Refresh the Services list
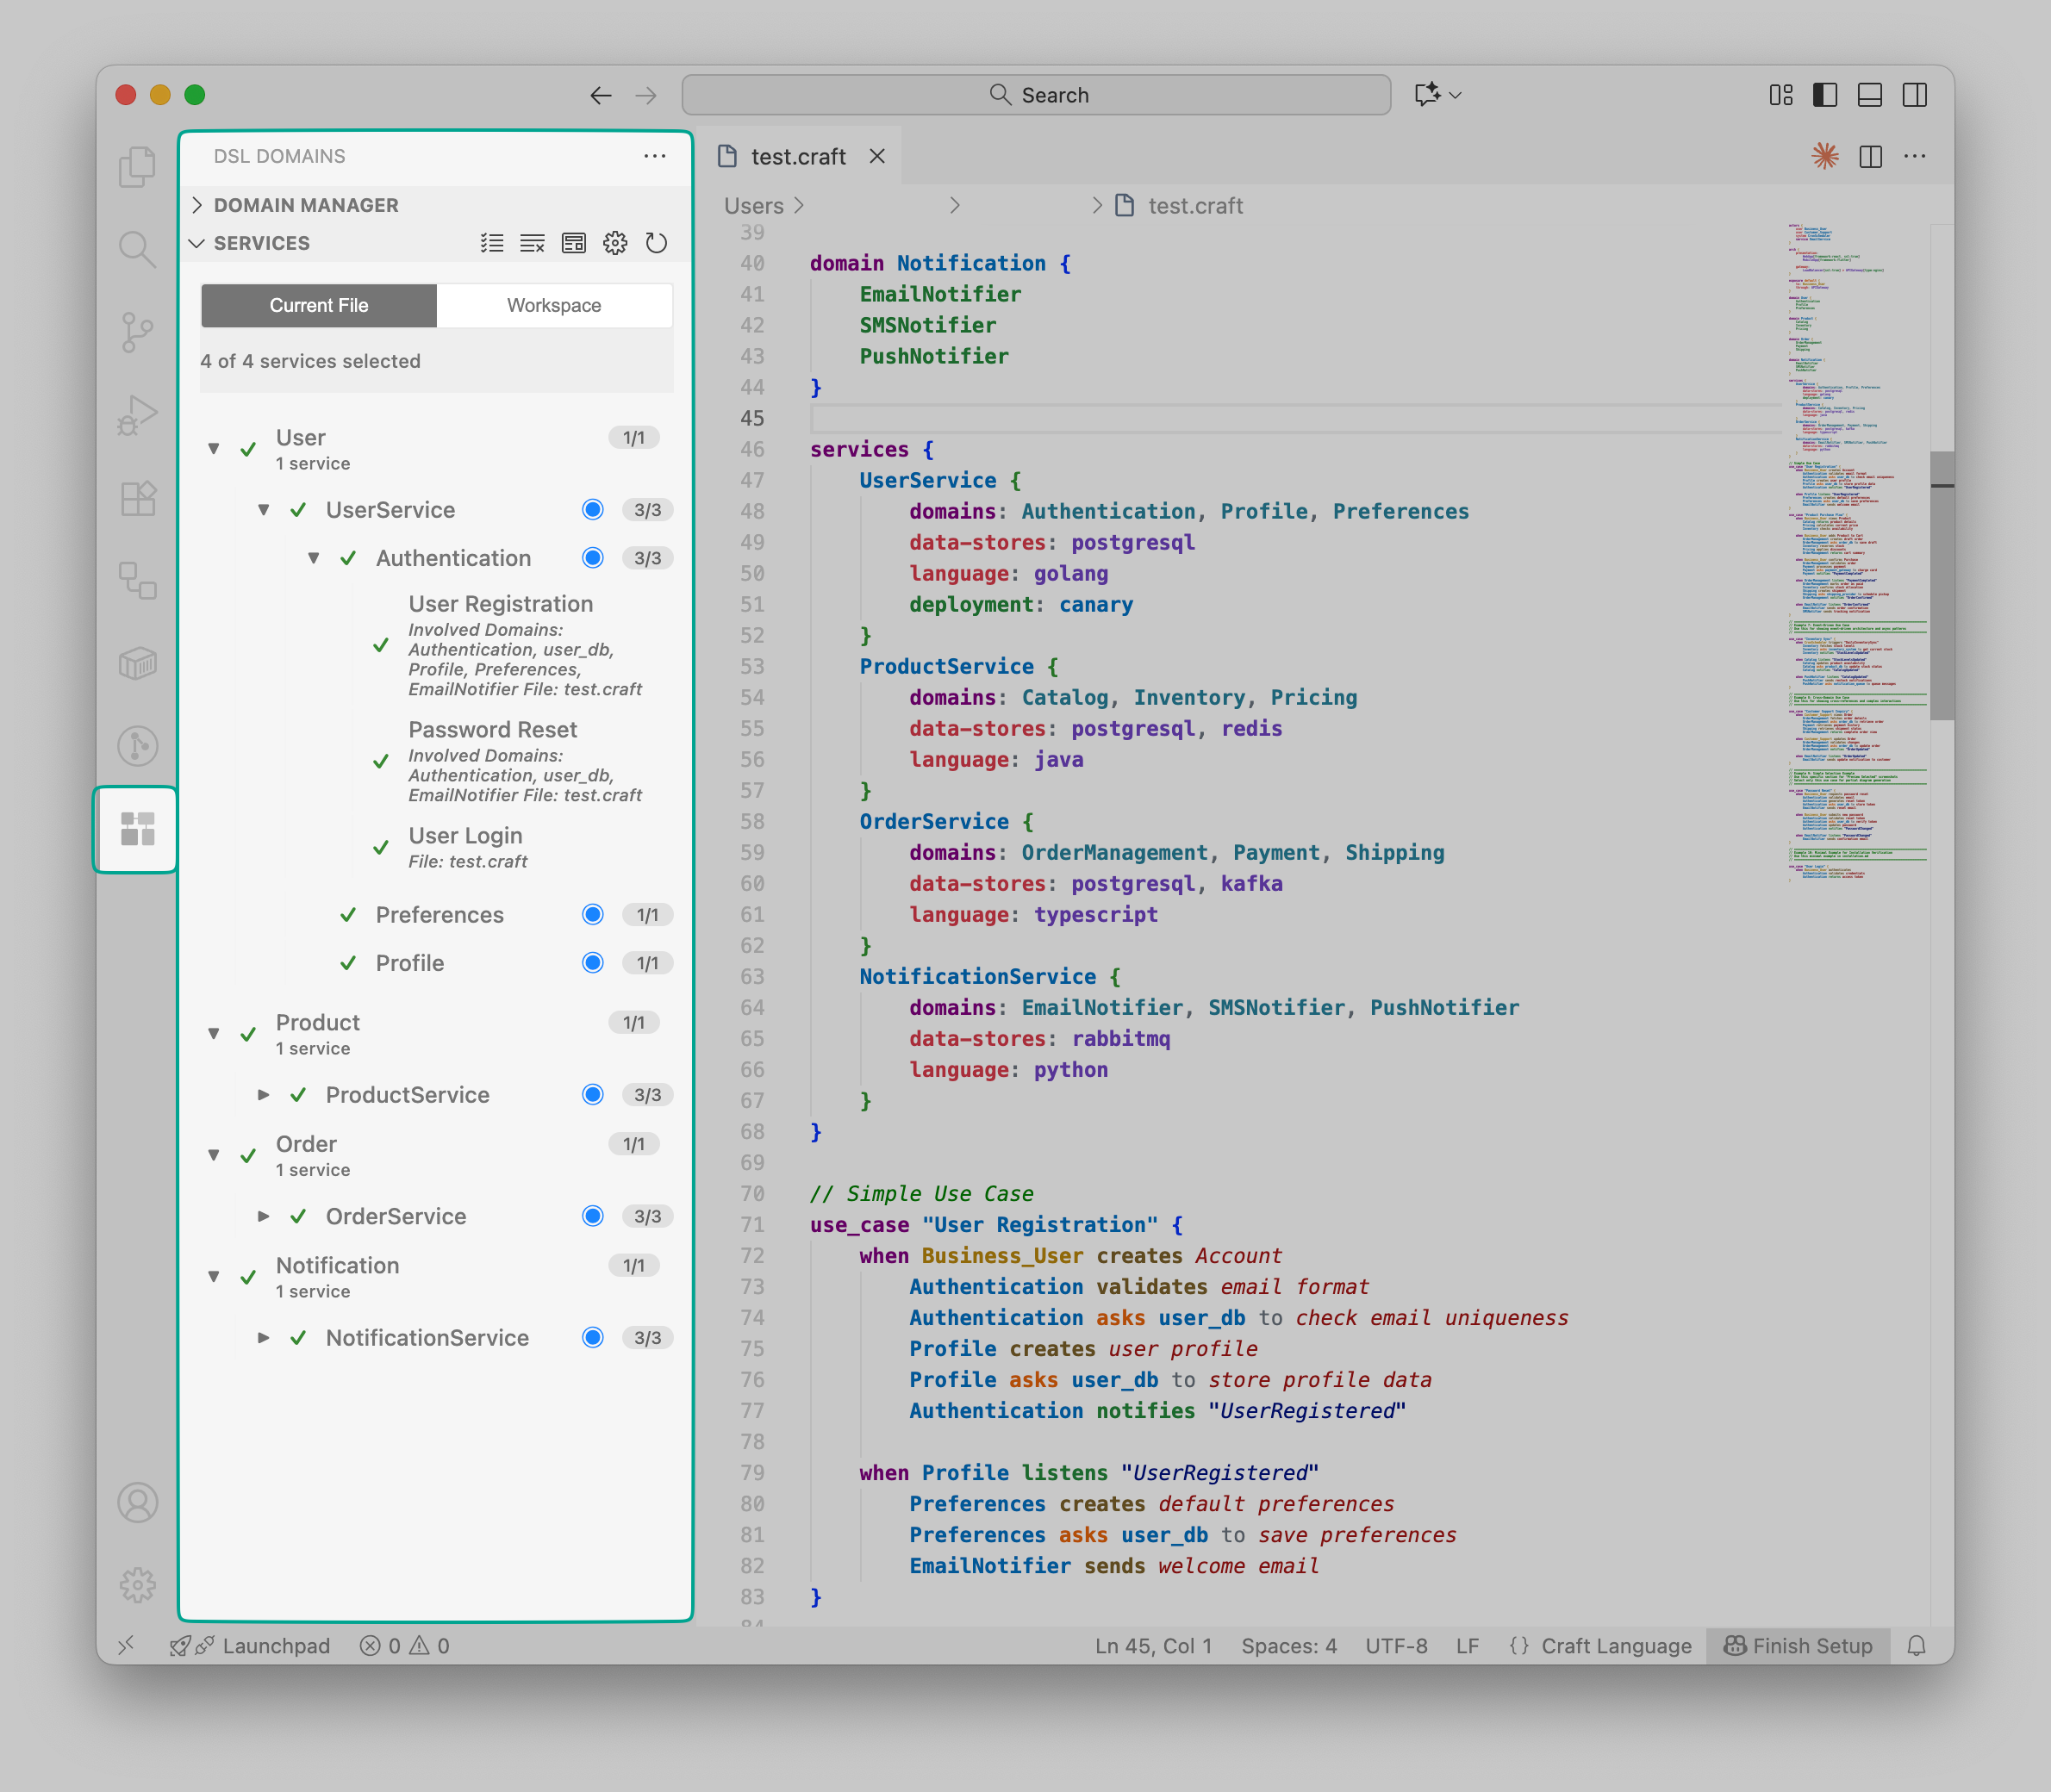2051x1792 pixels. tap(656, 243)
